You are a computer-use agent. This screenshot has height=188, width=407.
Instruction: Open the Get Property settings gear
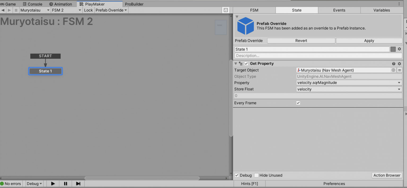[x=399, y=64]
